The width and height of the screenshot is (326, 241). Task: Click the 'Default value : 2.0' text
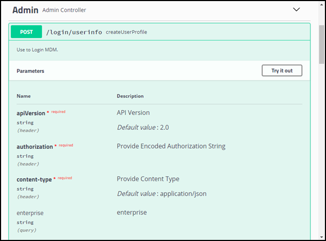pyautogui.click(x=142, y=127)
